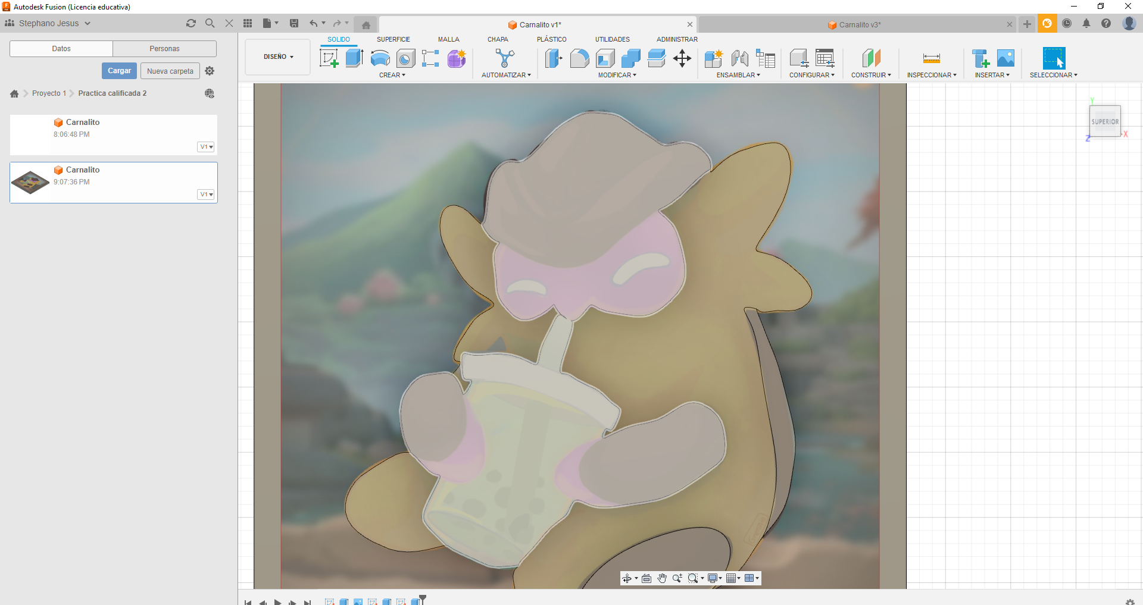This screenshot has width=1143, height=605.
Task: Switch to the Chapa tab
Action: 498,39
